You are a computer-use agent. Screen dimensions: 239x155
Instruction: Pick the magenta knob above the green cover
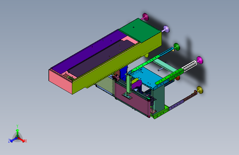click(x=146, y=17)
